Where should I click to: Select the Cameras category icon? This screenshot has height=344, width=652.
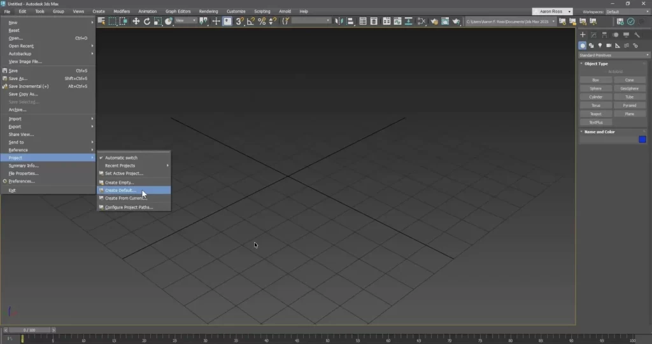[609, 46]
